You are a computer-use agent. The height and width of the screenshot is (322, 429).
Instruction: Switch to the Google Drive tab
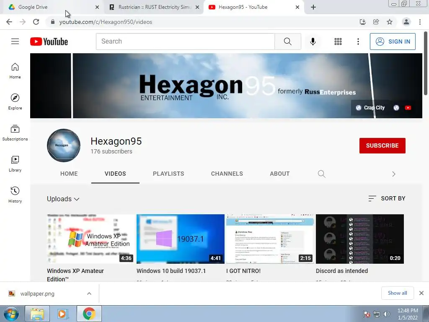52,7
